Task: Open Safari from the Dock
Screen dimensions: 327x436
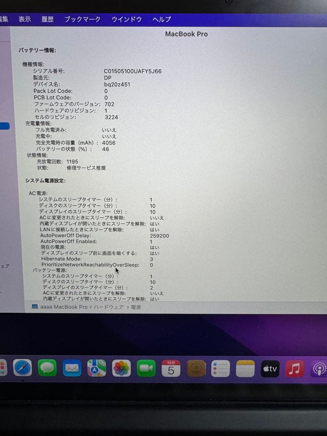Action: click(23, 368)
